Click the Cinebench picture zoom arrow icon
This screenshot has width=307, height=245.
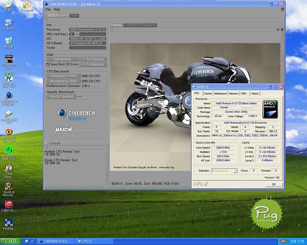coord(282,29)
